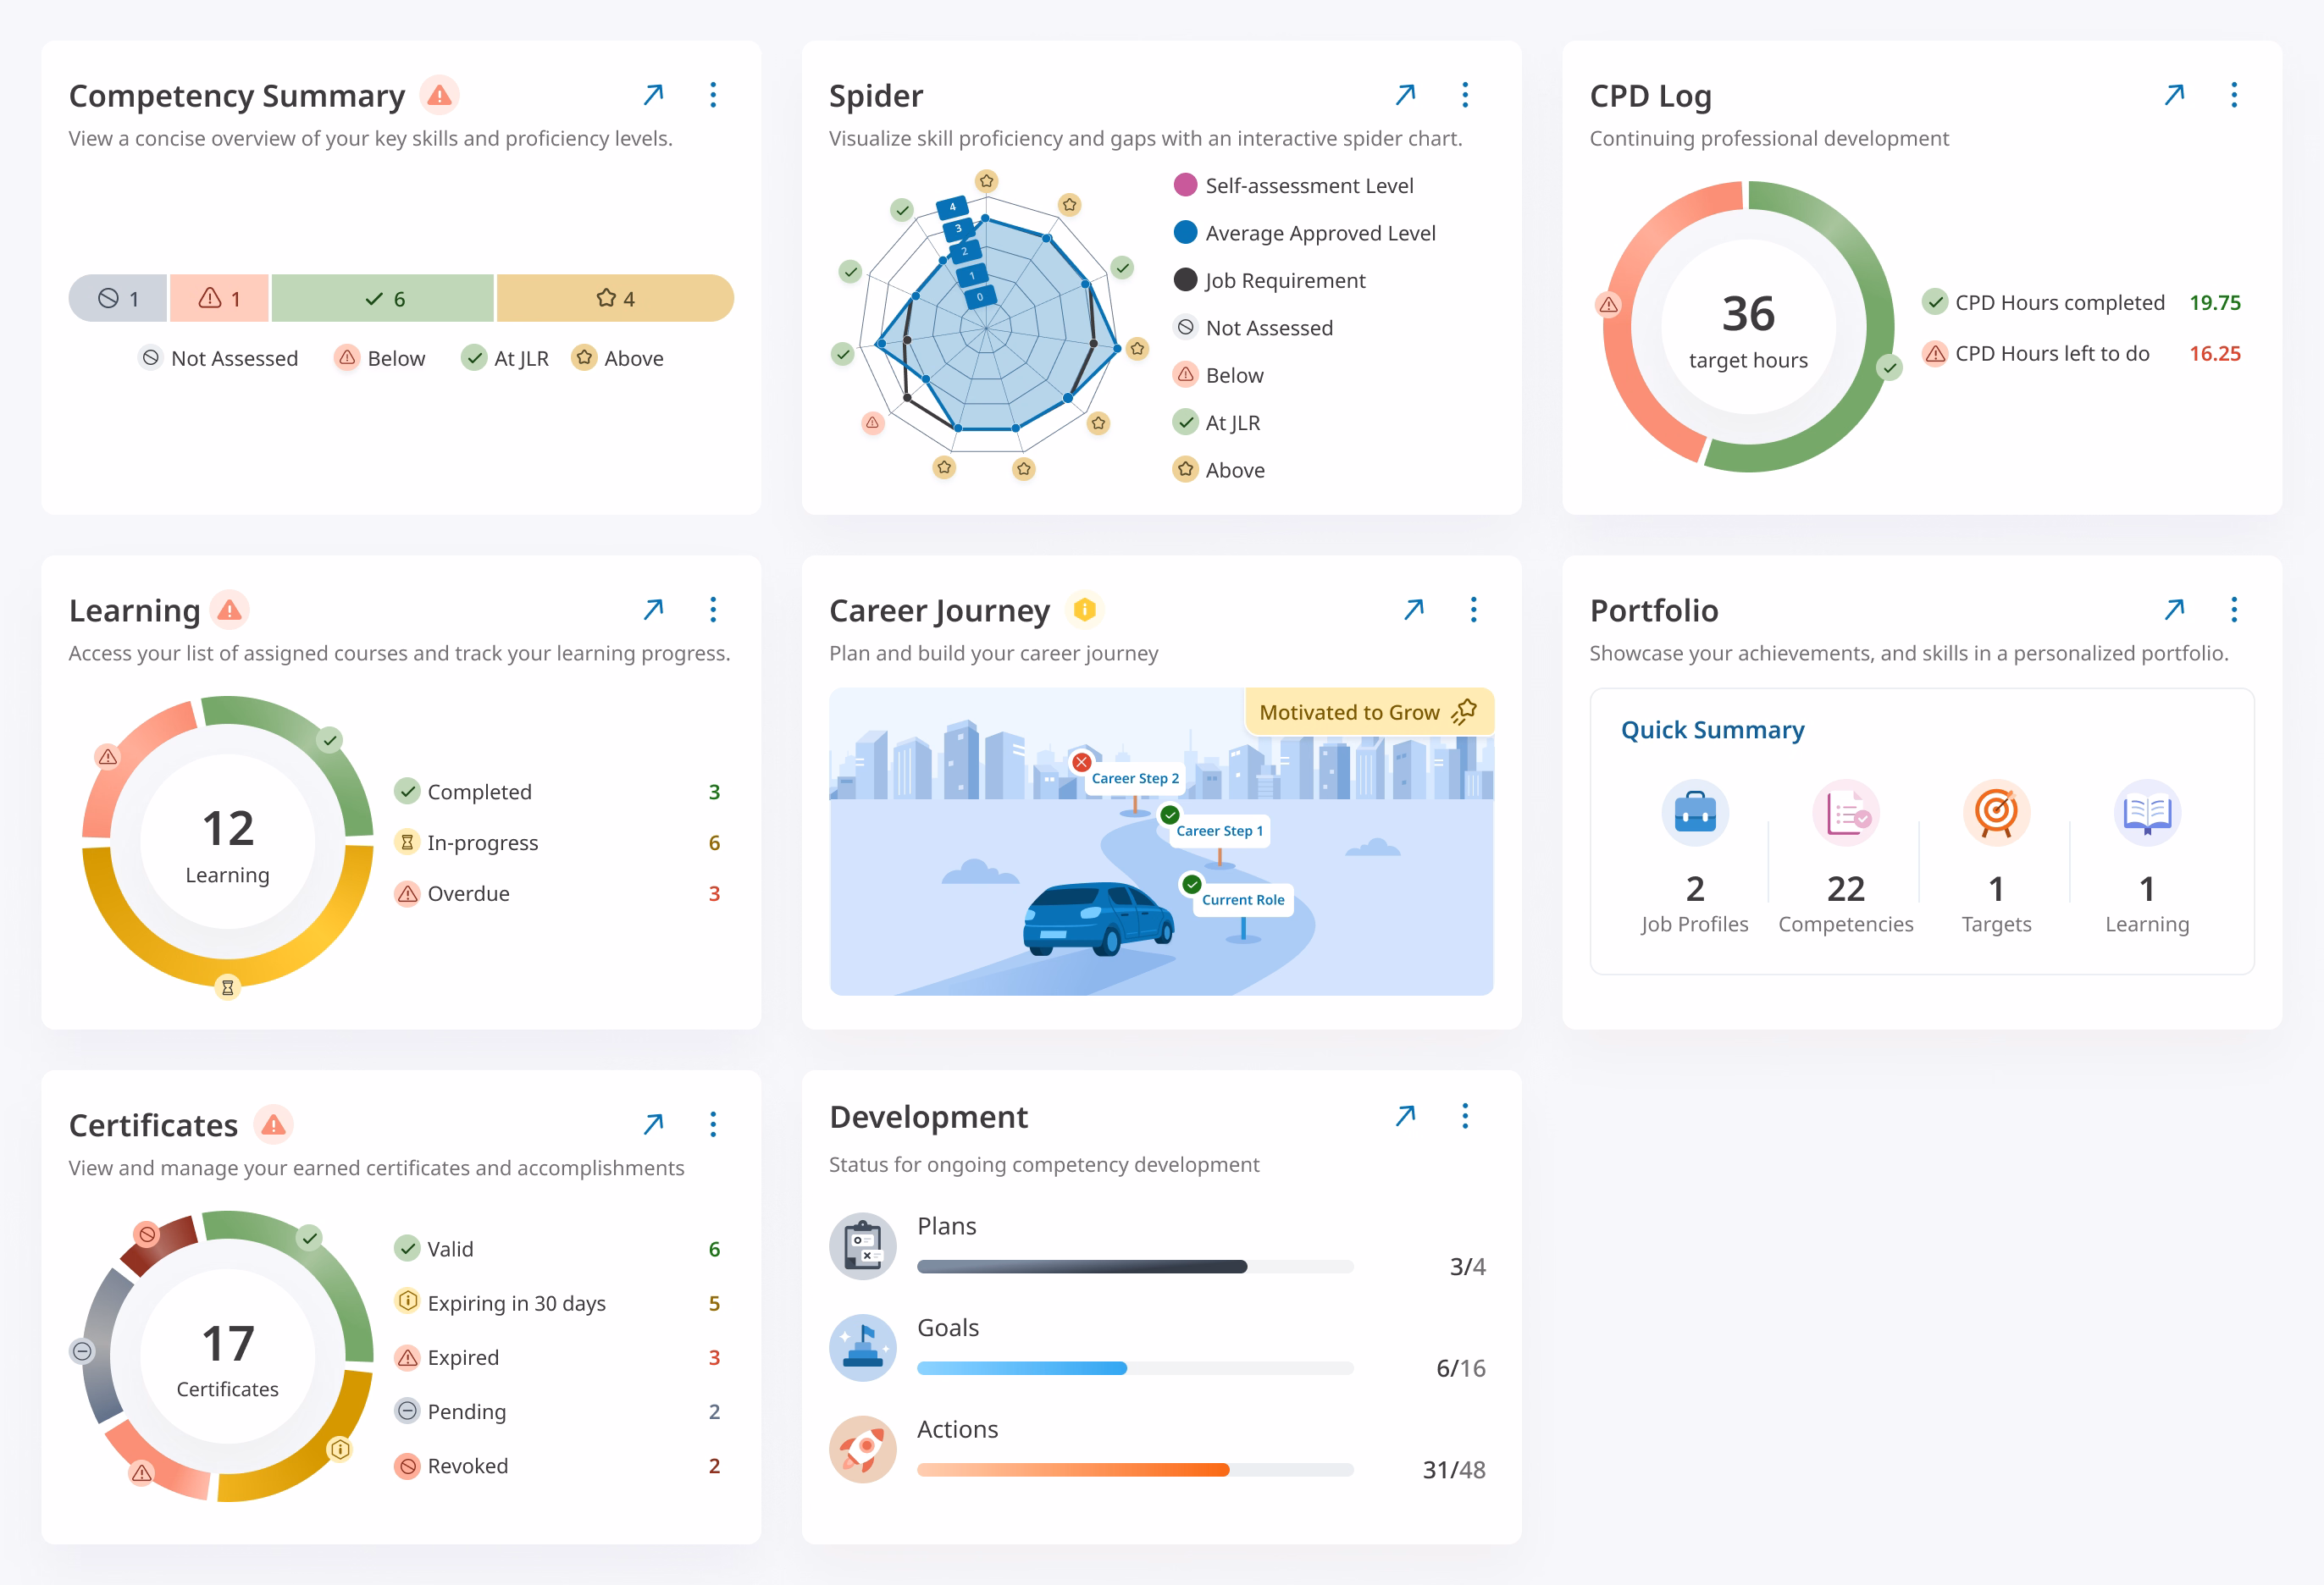The width and height of the screenshot is (2324, 1585).
Task: Click Career Journey yellow info badge
Action: pyautogui.click(x=1084, y=609)
